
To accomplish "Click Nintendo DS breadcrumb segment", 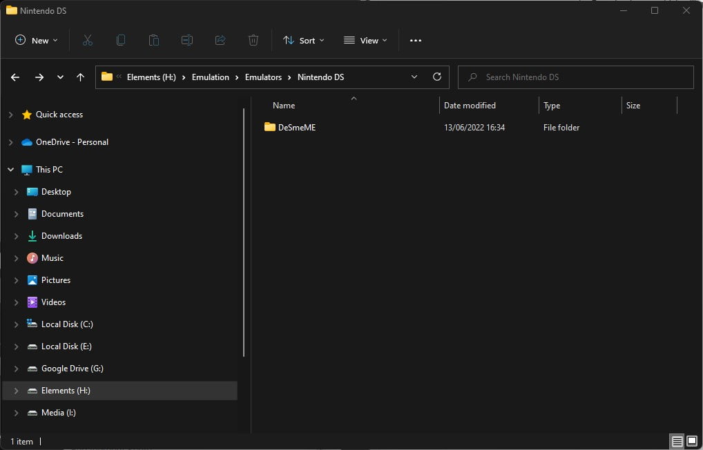I will point(320,77).
